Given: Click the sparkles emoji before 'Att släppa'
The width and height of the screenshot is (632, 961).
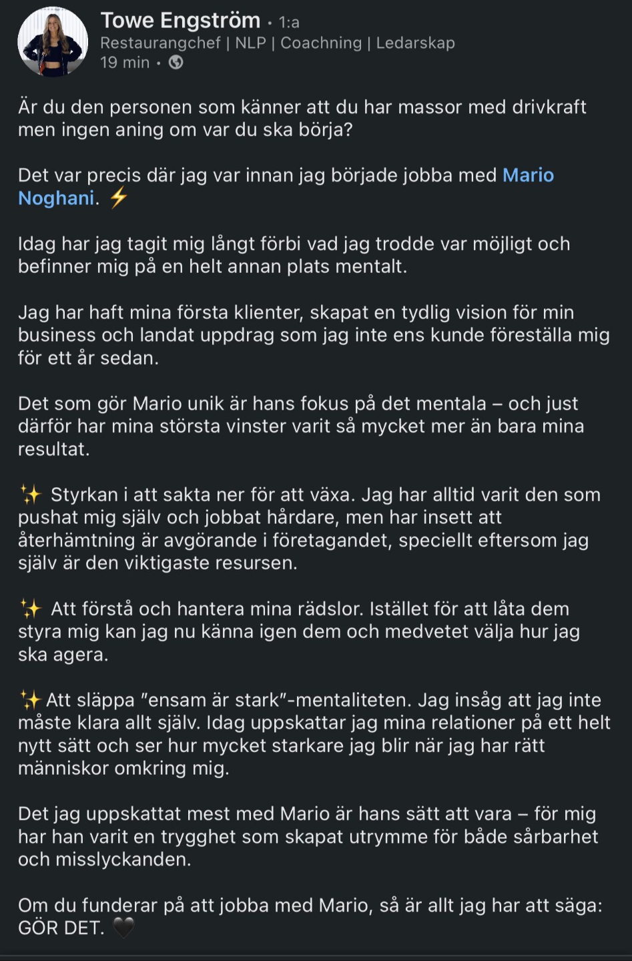Looking at the screenshot, I should tap(31, 700).
